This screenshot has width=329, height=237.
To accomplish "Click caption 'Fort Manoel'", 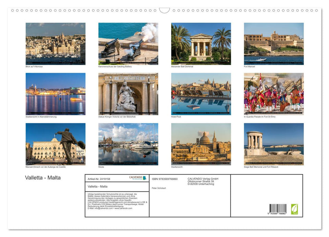I will click(x=249, y=66).
